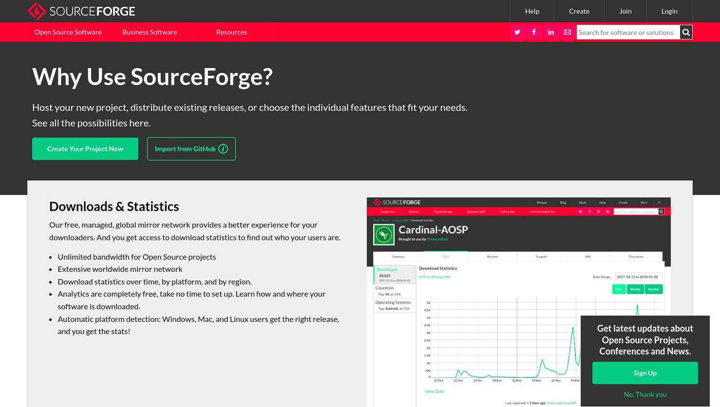The image size is (720, 407).
Task: Open the Create menu item
Action: (579, 11)
